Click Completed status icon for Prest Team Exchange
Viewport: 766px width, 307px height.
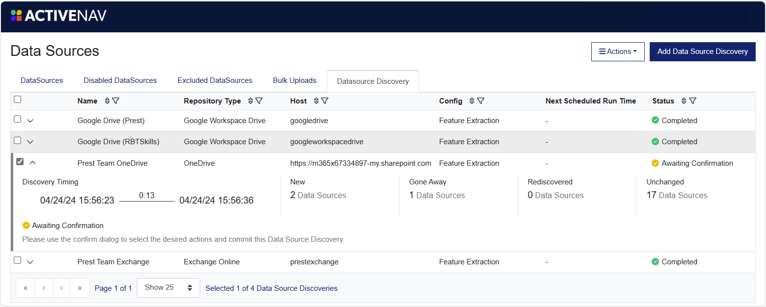point(655,262)
